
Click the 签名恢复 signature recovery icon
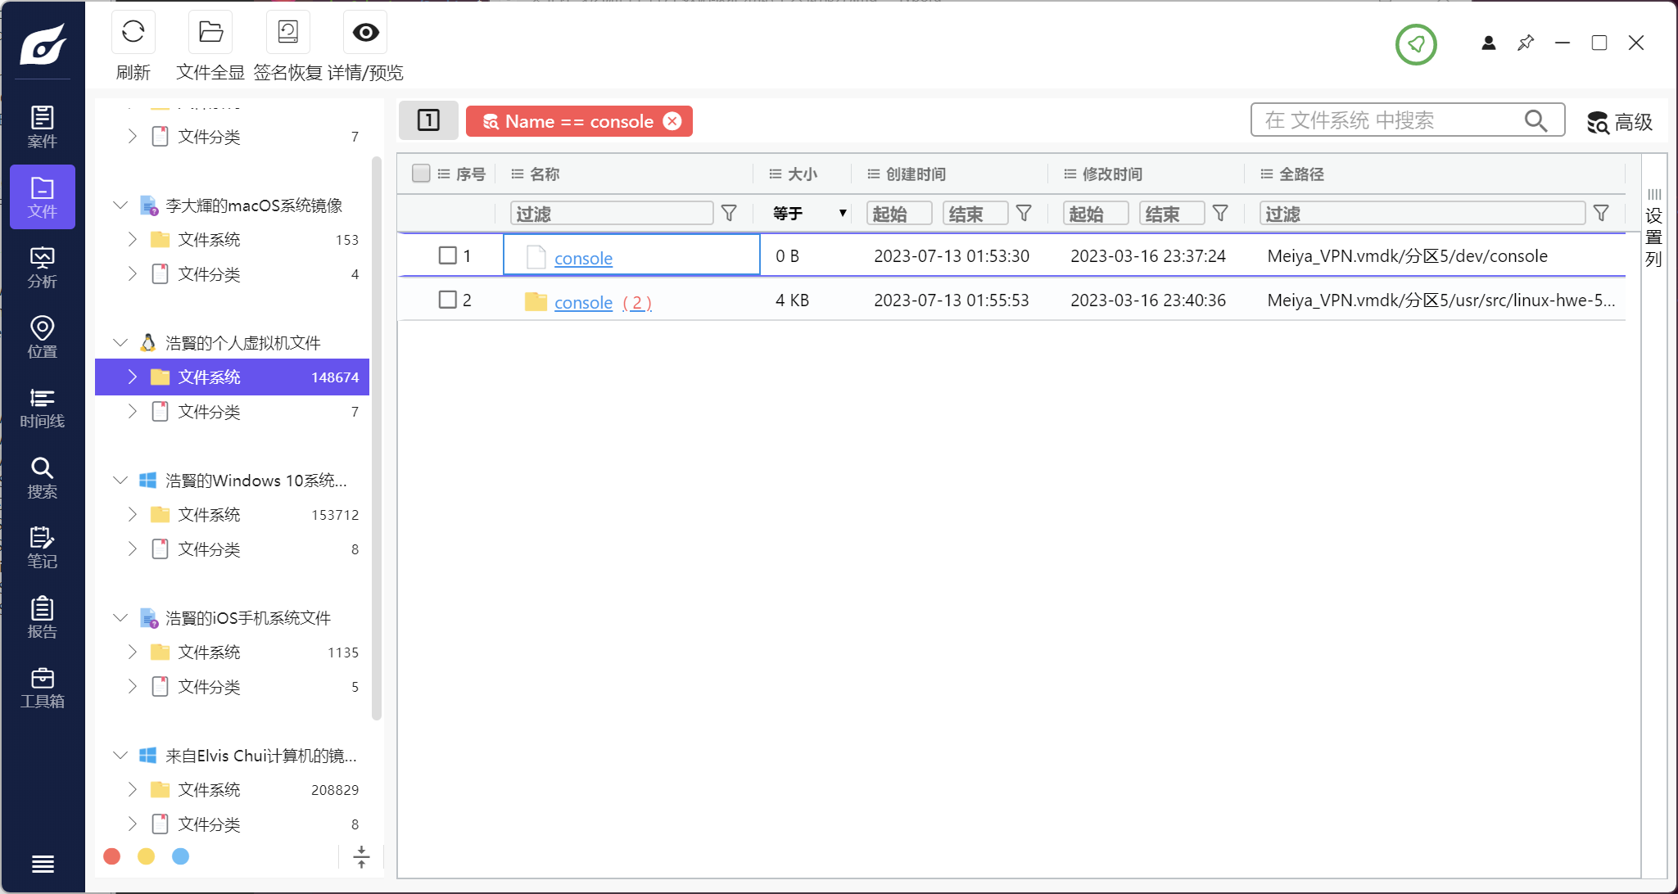pos(287,33)
